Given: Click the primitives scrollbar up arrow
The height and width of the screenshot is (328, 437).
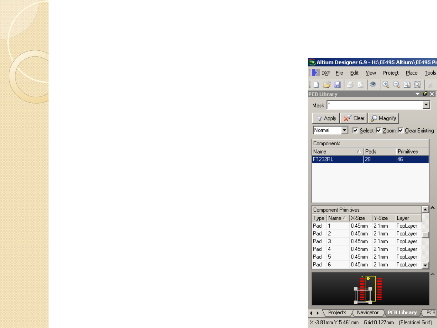Looking at the screenshot, I should [x=425, y=209].
